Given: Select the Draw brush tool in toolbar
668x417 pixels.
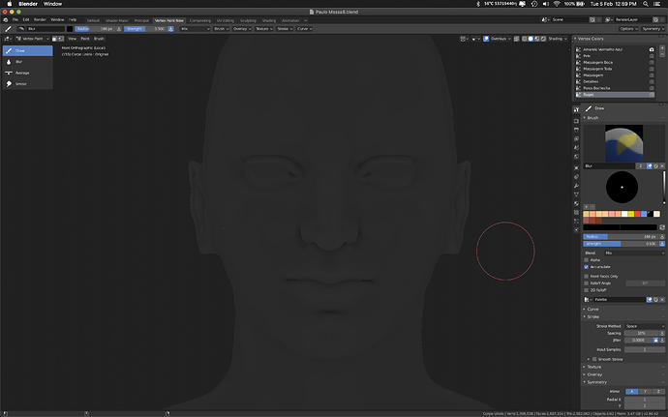Looking at the screenshot, I should [28, 50].
